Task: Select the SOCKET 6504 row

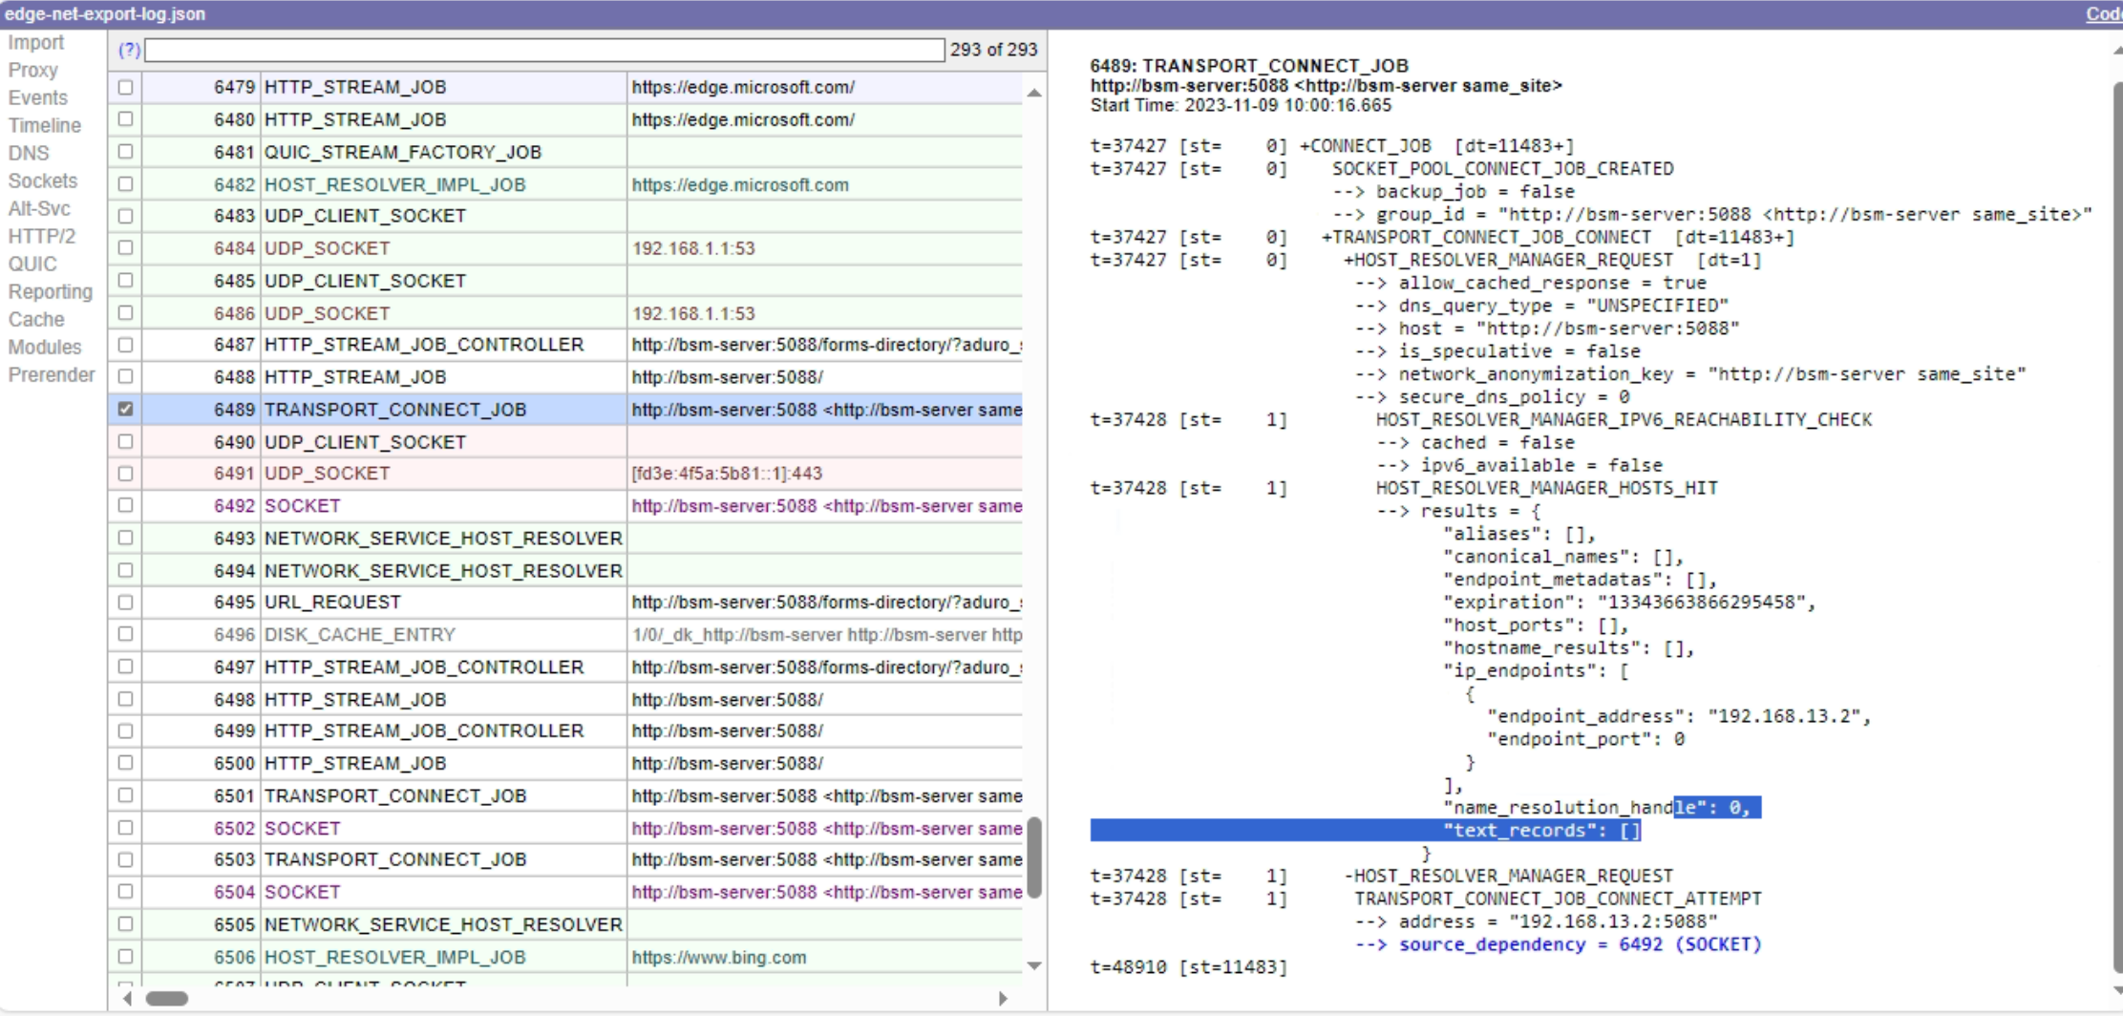Action: [565, 892]
